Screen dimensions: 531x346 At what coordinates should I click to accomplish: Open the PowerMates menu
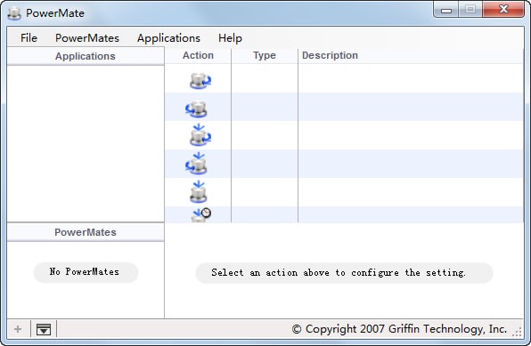(87, 38)
